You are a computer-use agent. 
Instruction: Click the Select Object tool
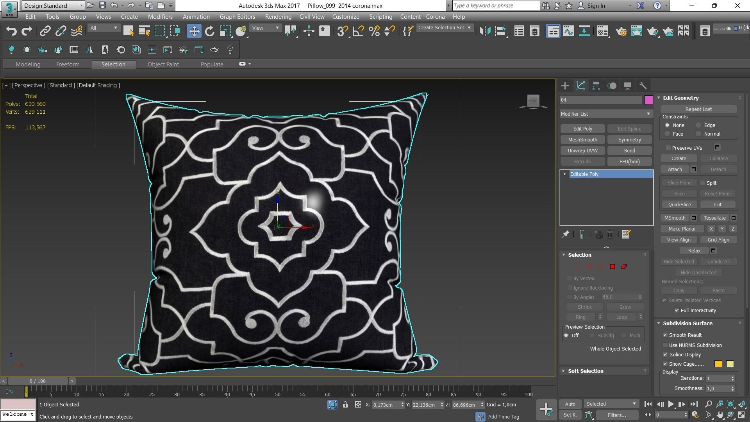tap(128, 31)
